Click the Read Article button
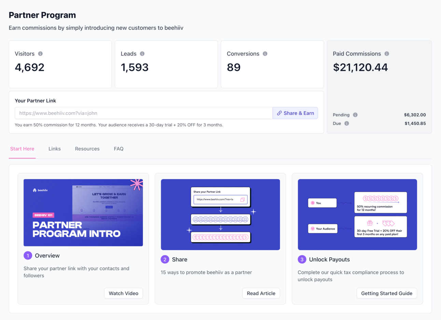Viewport: 441px width, 320px height. (261, 293)
